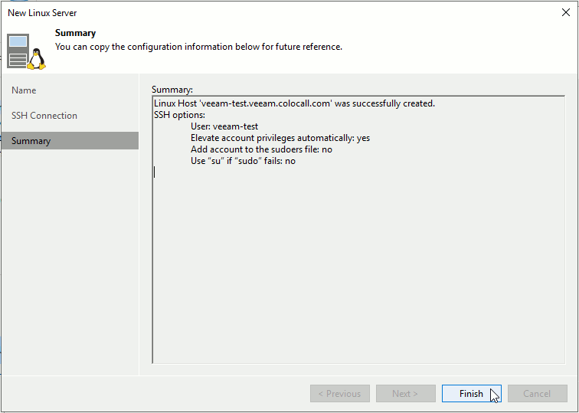Click the greyed-out Next button

(405, 394)
